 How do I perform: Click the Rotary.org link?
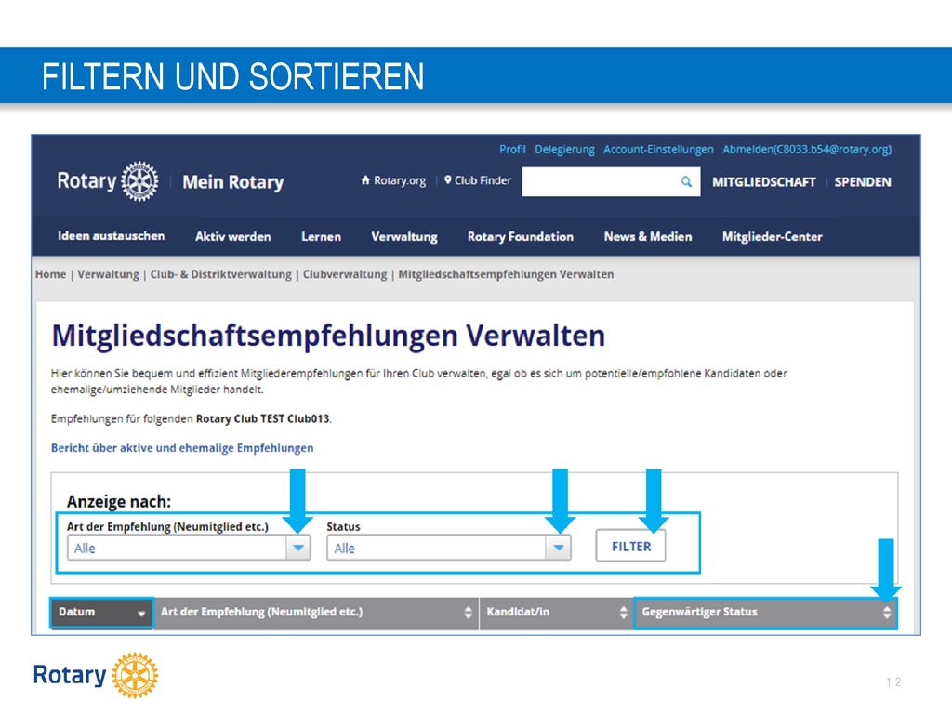click(x=400, y=180)
